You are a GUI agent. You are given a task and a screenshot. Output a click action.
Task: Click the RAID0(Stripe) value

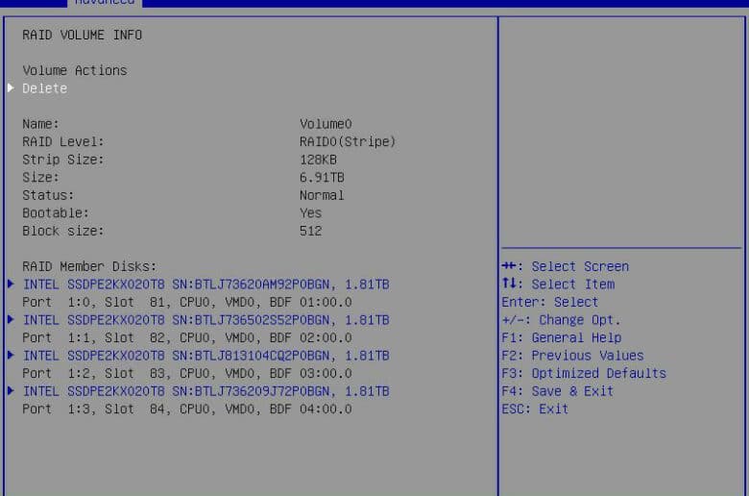(x=348, y=141)
